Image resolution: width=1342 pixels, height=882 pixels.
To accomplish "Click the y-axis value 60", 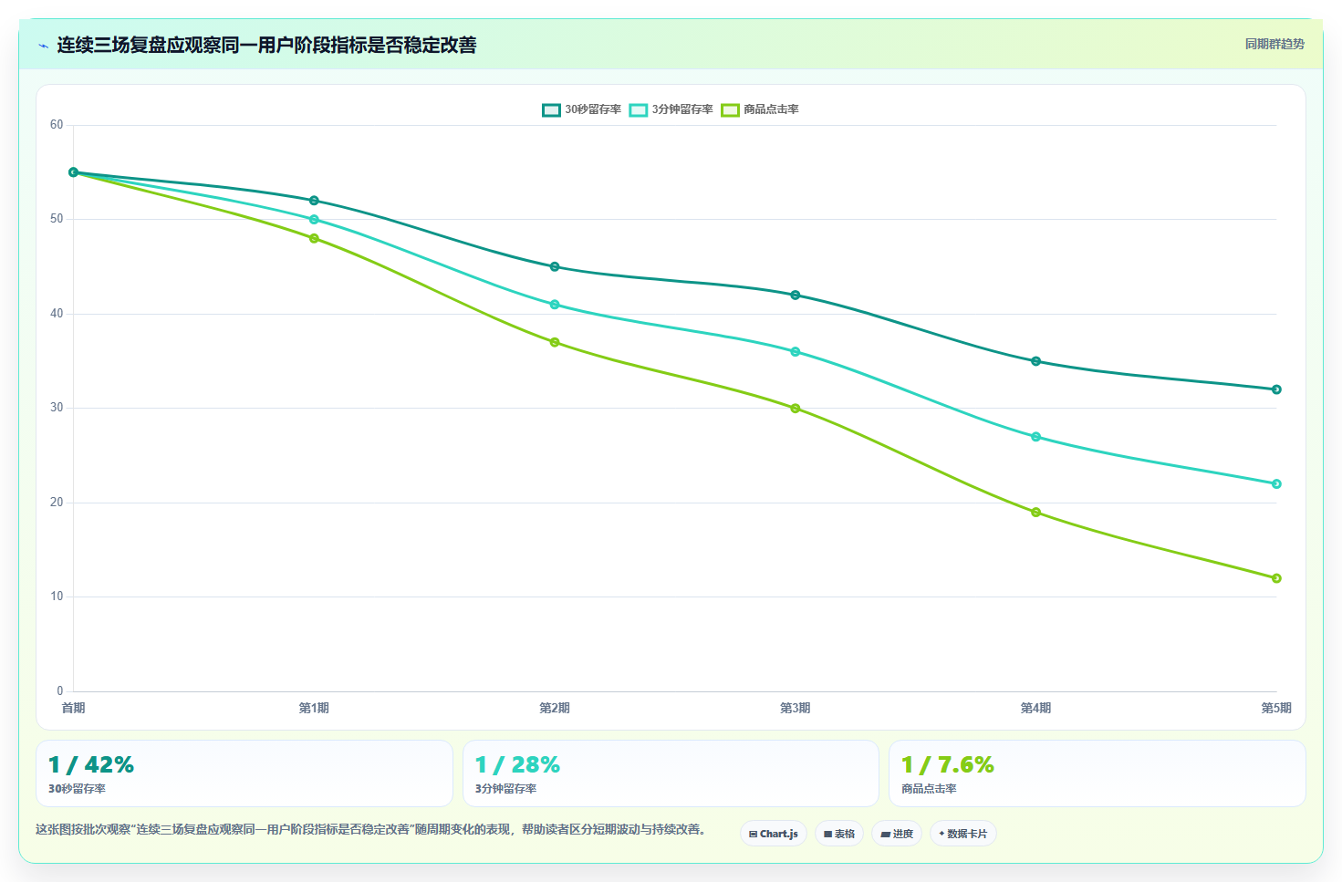I will 57,125.
